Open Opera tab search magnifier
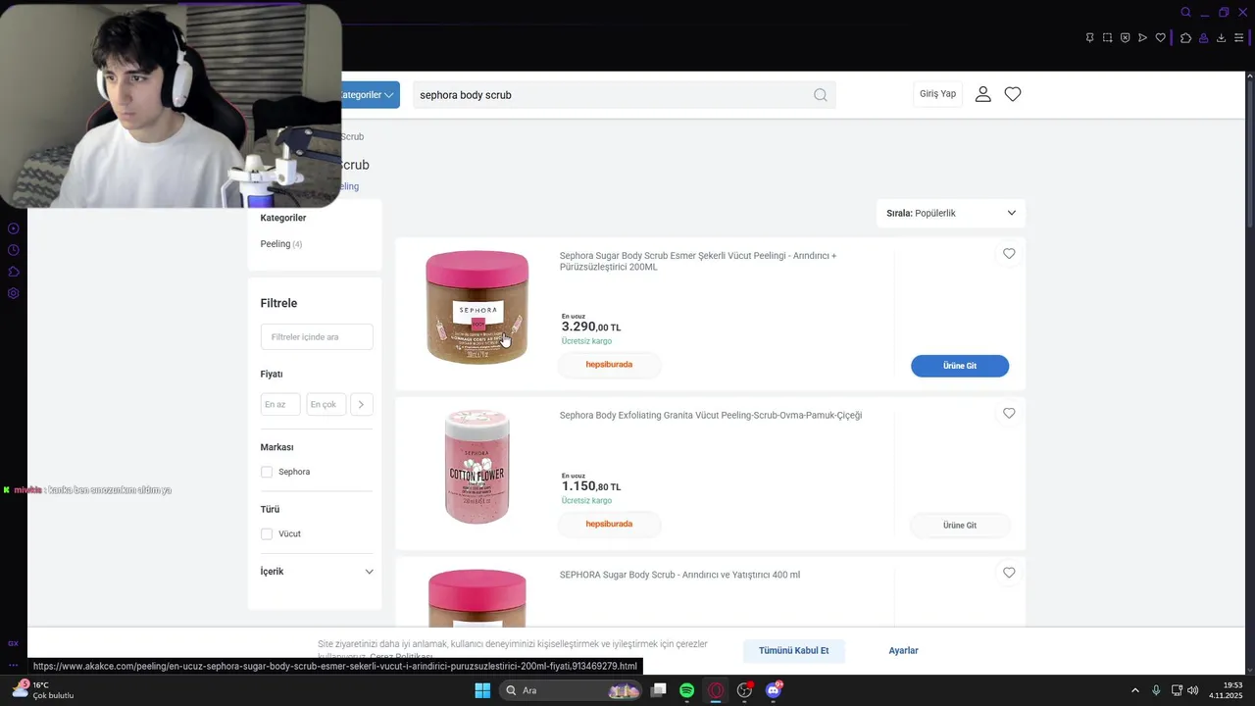Viewport: 1255px width, 706px height. [x=1185, y=13]
